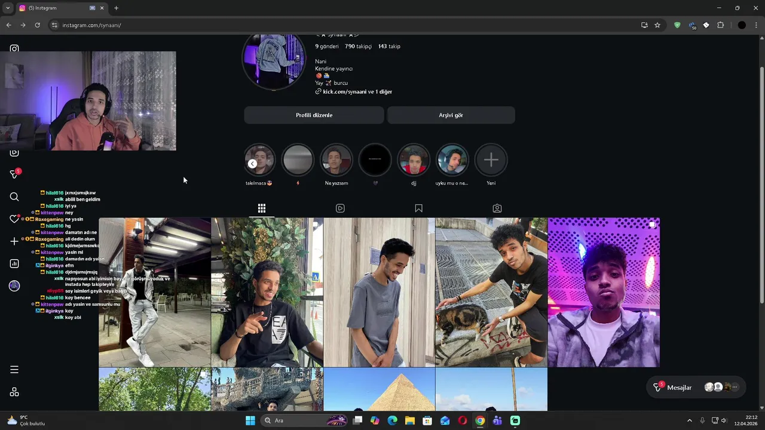Open the Reels icon in Instagram sidebar
The image size is (765, 430).
[x=14, y=153]
